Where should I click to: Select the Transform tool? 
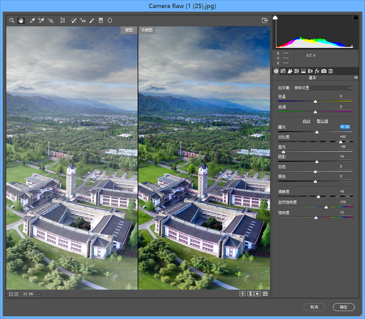62,20
